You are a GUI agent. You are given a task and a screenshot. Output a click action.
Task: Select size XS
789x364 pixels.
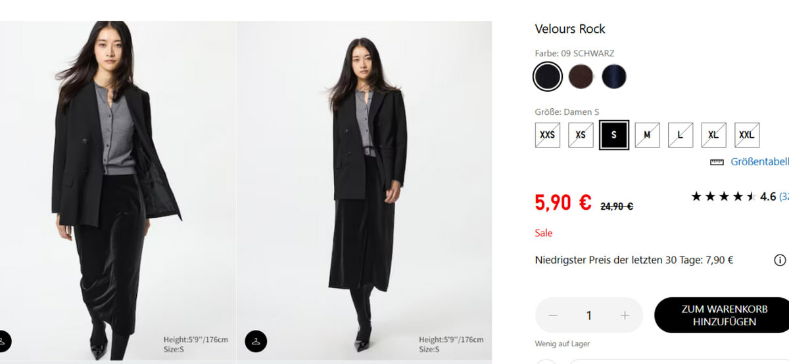coord(581,135)
